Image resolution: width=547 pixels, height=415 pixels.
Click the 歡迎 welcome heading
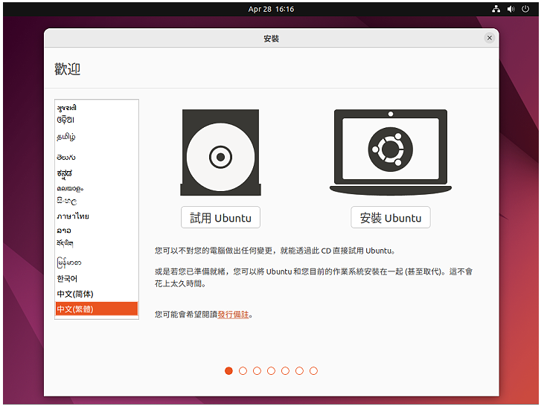coord(67,68)
